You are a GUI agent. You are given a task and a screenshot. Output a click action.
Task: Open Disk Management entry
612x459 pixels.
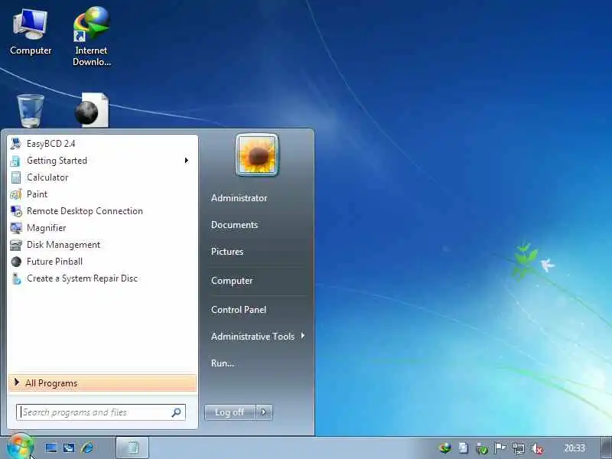pyautogui.click(x=103, y=244)
